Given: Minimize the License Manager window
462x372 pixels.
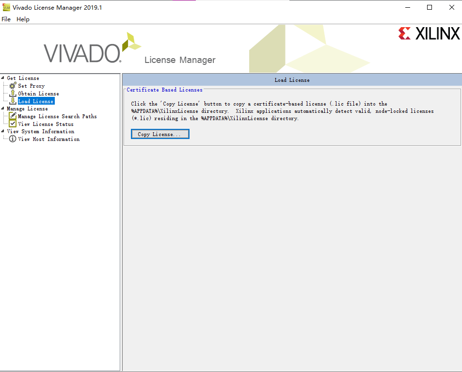Looking at the screenshot, I should [408, 7].
